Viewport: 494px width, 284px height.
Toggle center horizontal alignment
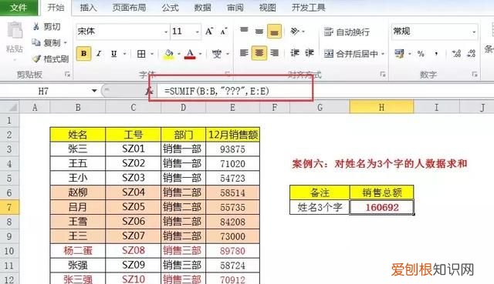259,53
